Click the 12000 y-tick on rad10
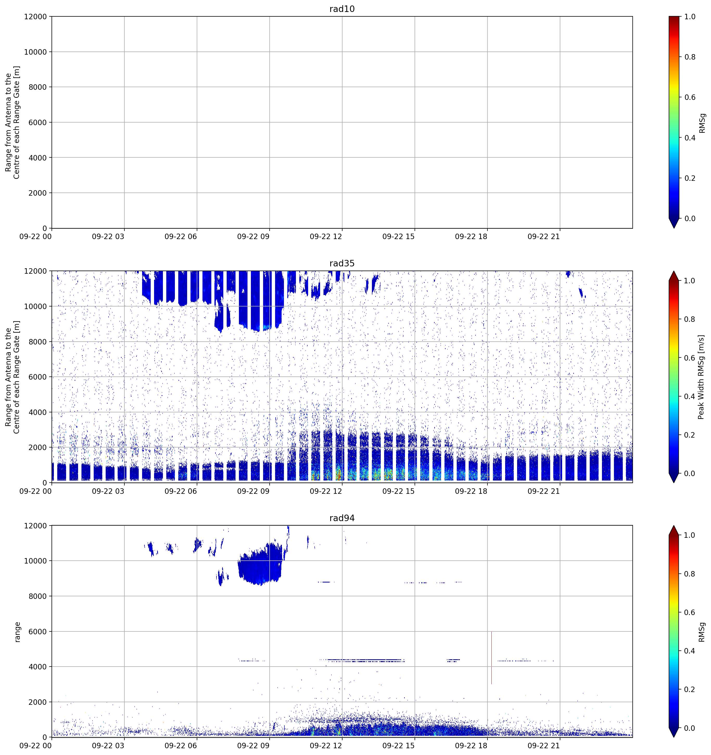This screenshot has height=755, width=711. 35,17
